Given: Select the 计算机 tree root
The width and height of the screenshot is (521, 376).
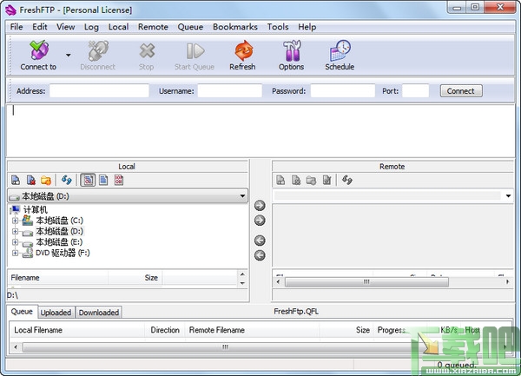Looking at the screenshot, I should tap(36, 209).
